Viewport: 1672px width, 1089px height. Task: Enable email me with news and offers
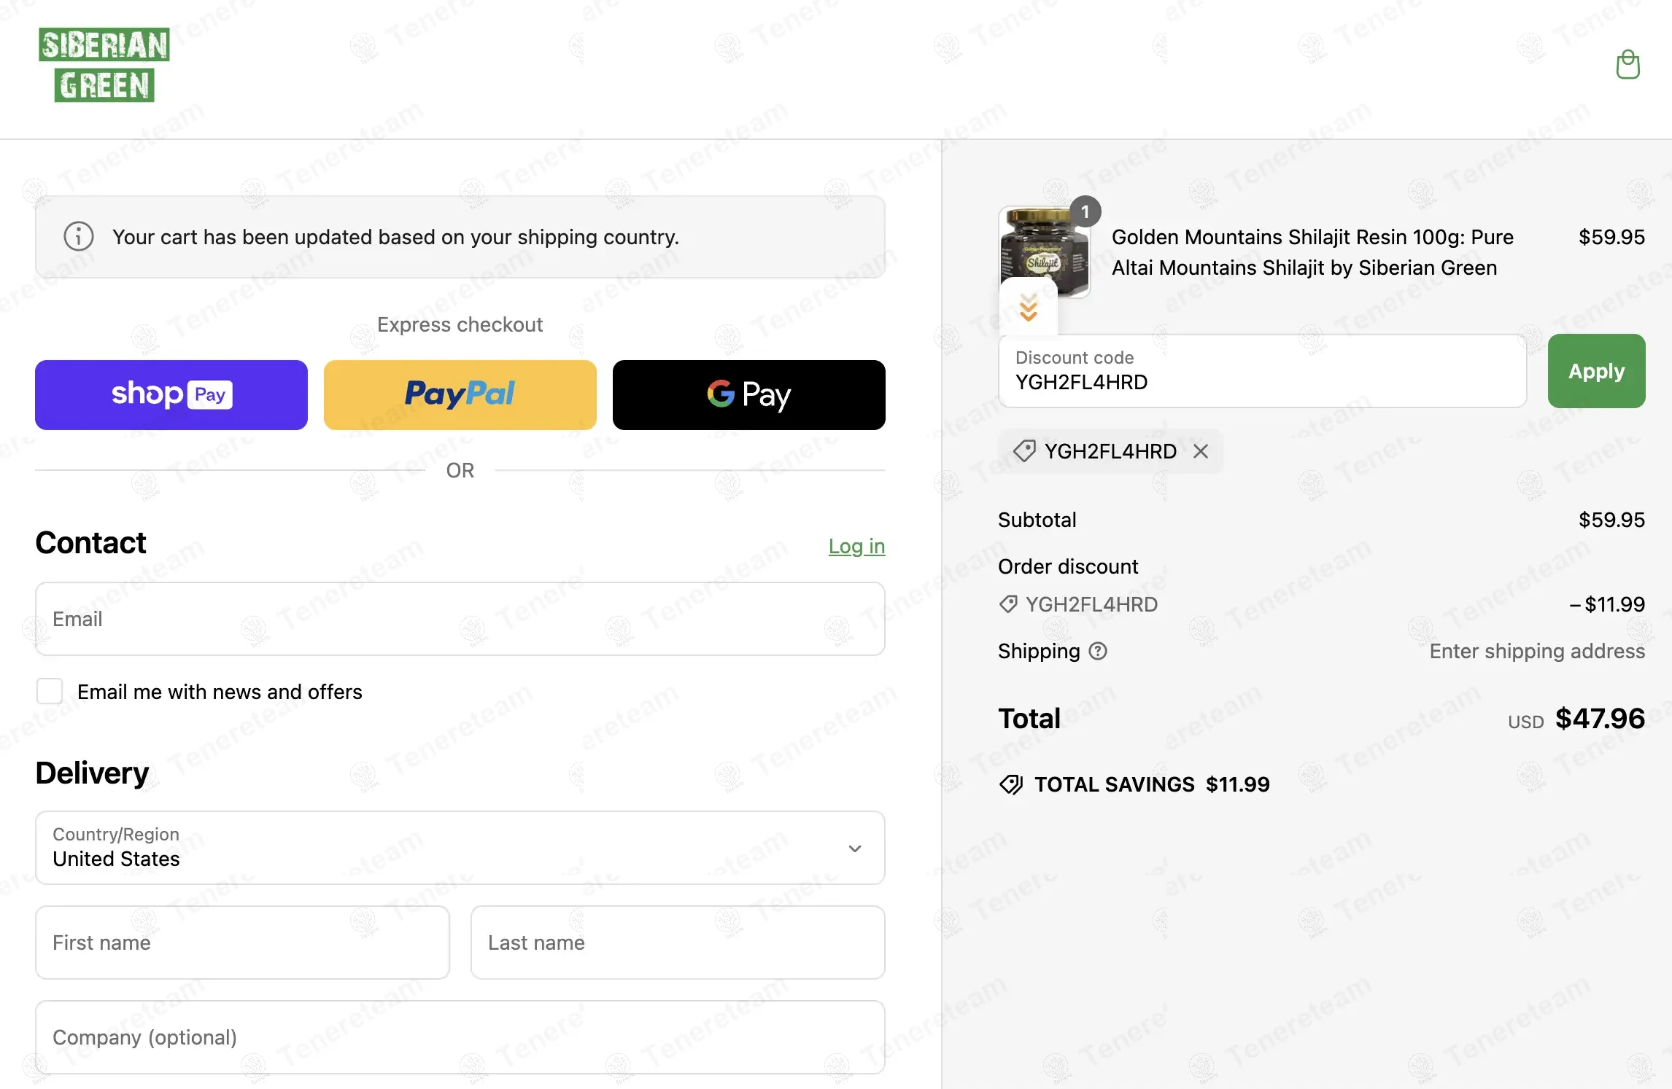click(50, 691)
